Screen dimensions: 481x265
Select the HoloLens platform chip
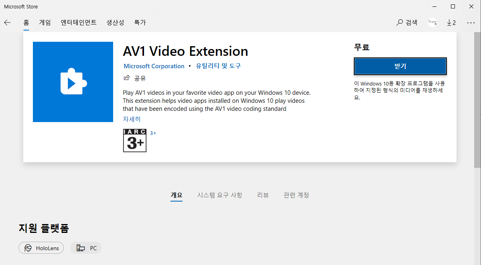point(41,248)
